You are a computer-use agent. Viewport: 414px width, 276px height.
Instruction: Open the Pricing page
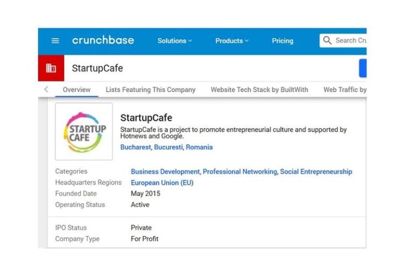282,41
